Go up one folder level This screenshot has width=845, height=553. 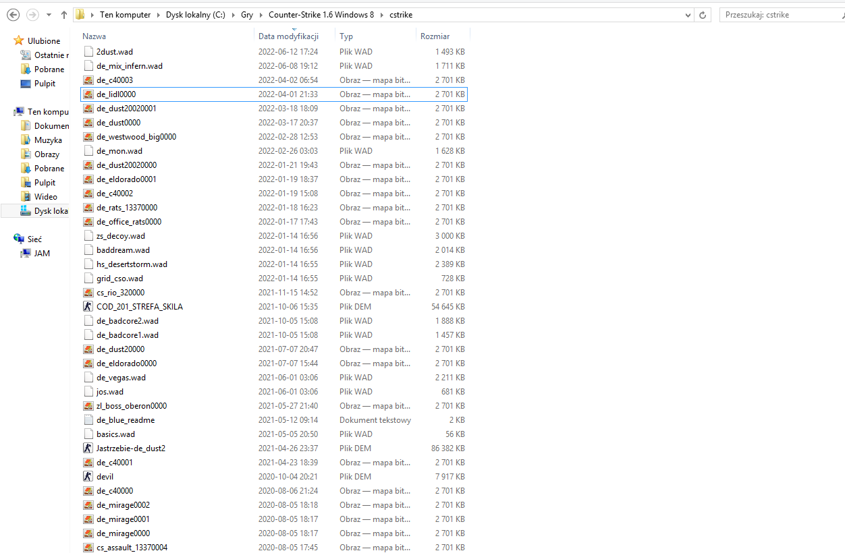point(63,14)
